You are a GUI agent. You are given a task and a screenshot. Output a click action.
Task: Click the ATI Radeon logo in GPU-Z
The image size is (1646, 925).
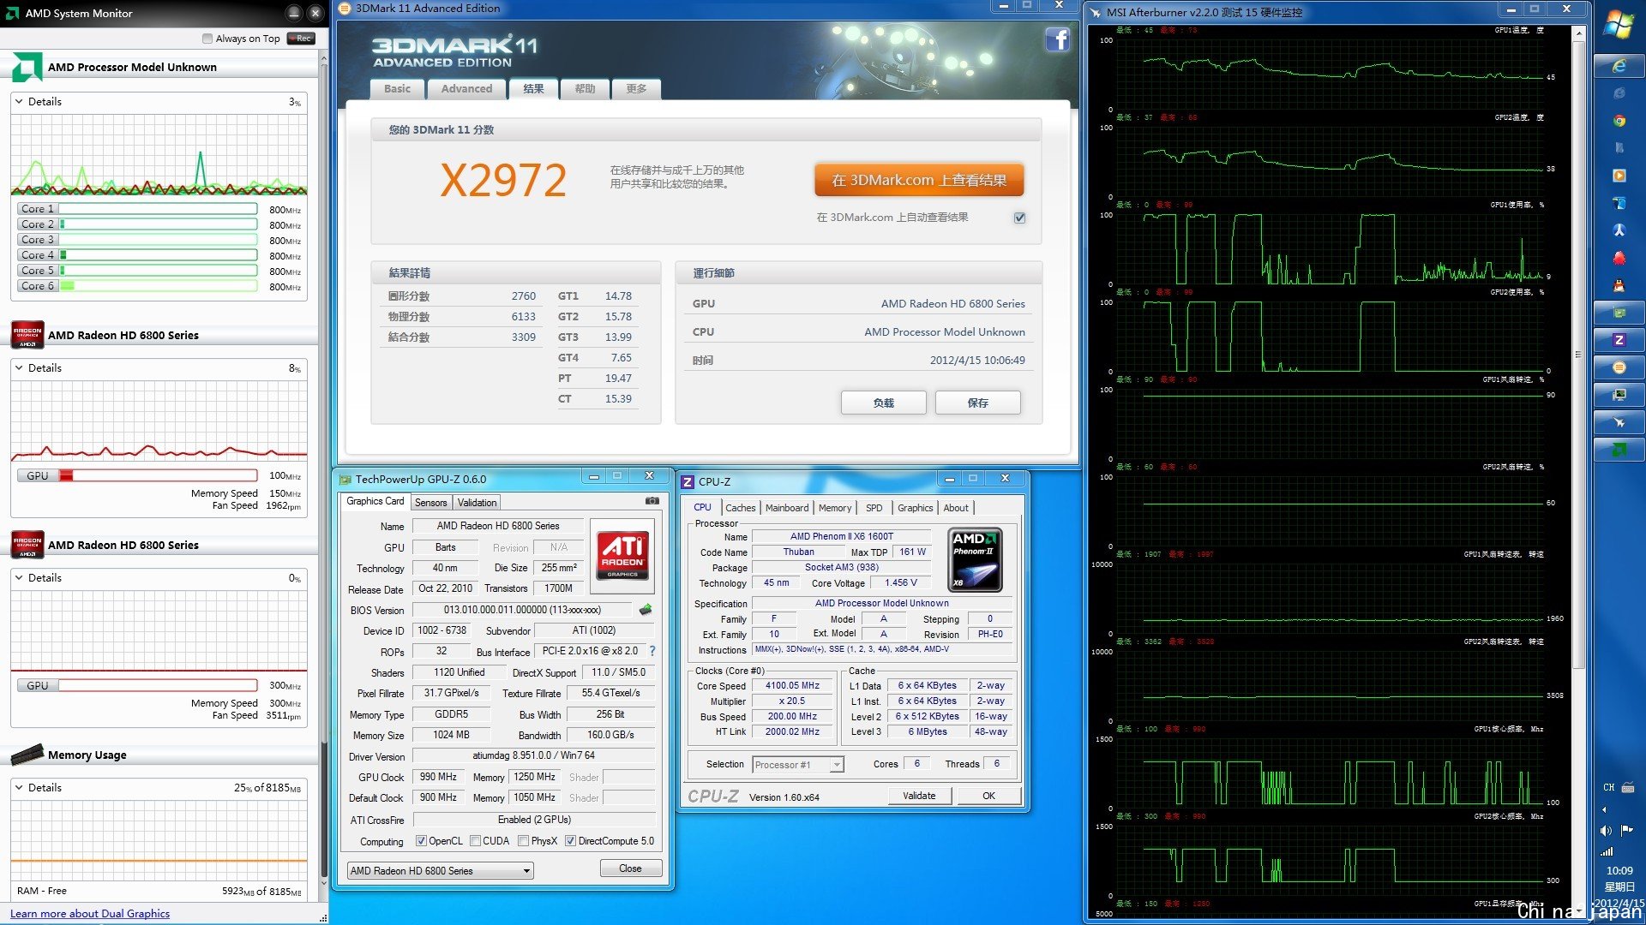[x=622, y=555]
